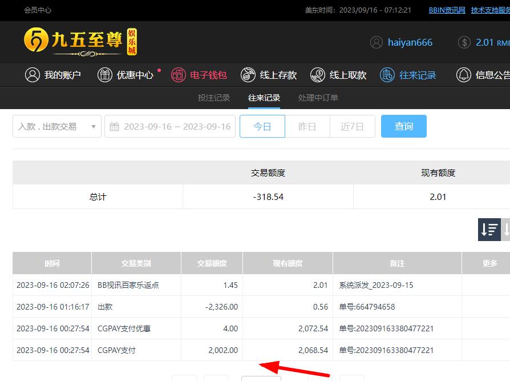Open the date range picker field
The width and height of the screenshot is (510, 381).
(x=170, y=126)
